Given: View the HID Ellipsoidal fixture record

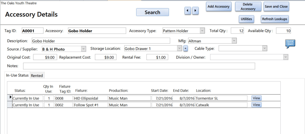Looking at the screenshot, I should click(x=256, y=98).
